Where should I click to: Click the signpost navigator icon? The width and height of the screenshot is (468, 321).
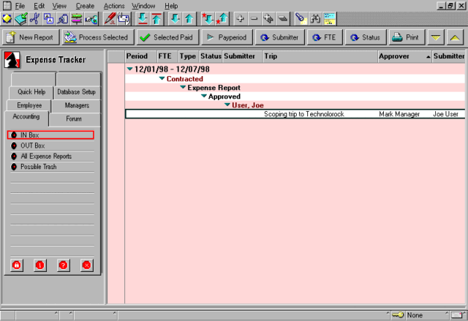click(77, 19)
